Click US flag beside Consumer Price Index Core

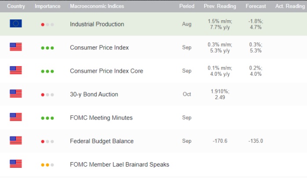pyautogui.click(x=16, y=71)
